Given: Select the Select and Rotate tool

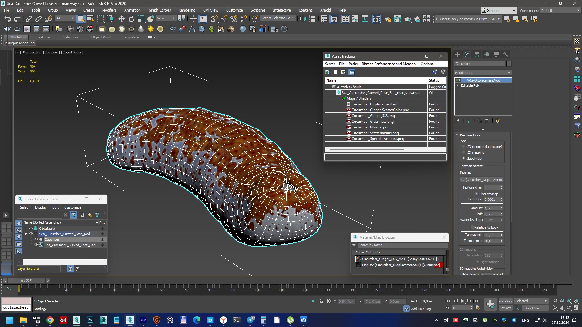Looking at the screenshot, I should click(x=131, y=19).
